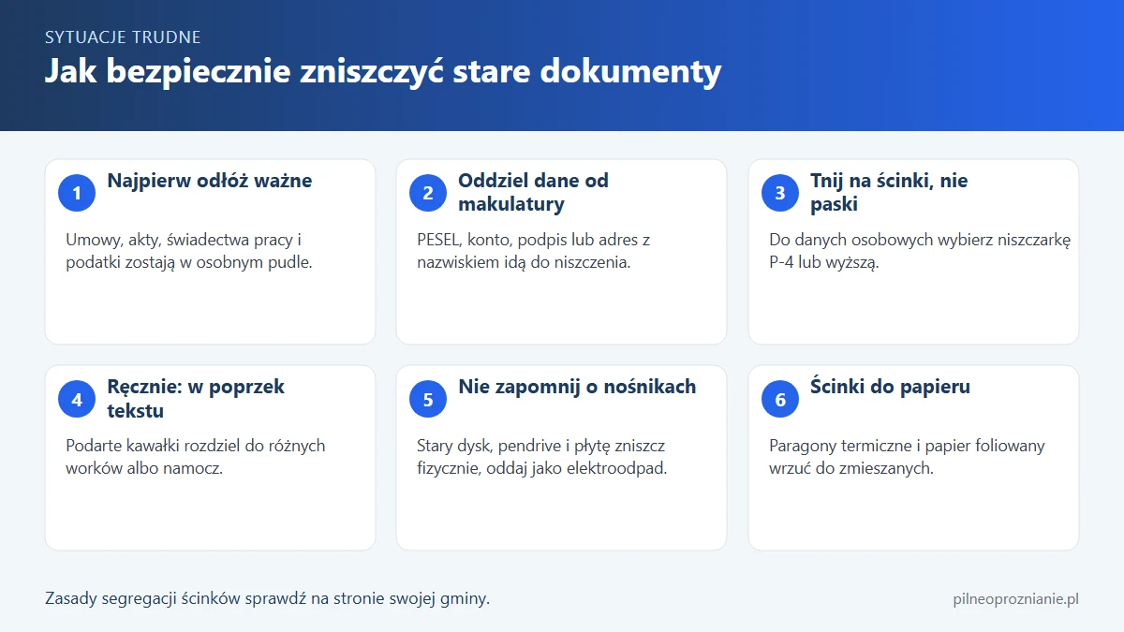
Task: Select the heading "Tnij na ścinki, nie paski"
Action: point(889,192)
